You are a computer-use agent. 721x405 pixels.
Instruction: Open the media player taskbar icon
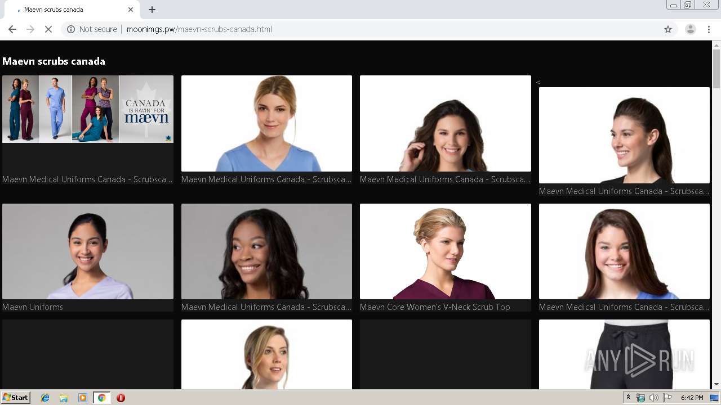83,398
